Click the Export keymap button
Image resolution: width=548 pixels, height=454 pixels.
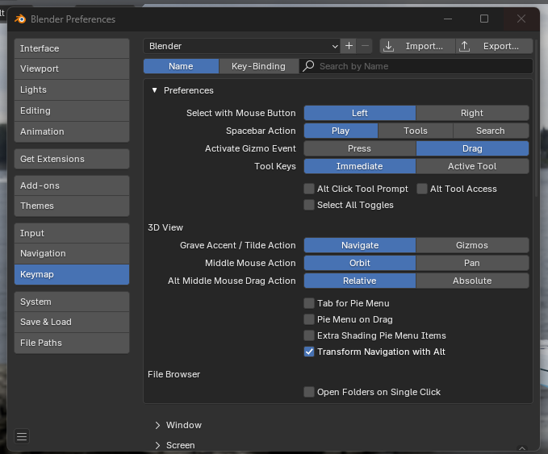point(494,46)
